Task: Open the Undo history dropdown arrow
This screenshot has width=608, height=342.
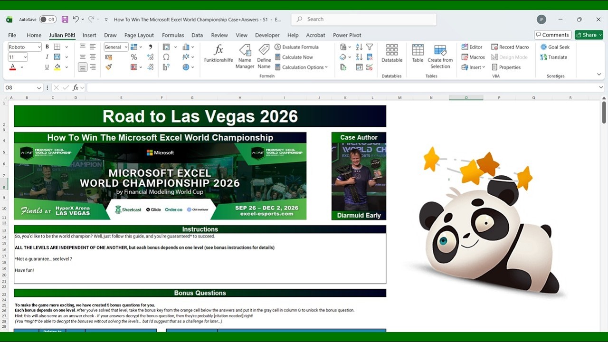Action: point(83,19)
